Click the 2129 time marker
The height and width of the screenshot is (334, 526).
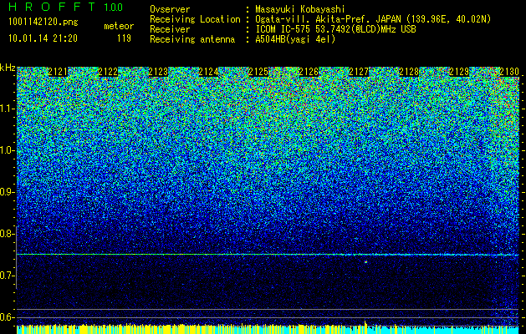[459, 72]
